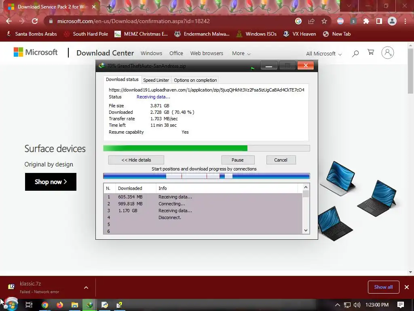Open Google icon in address bar
Image resolution: width=414 pixels, height=311 pixels.
tap(298, 21)
